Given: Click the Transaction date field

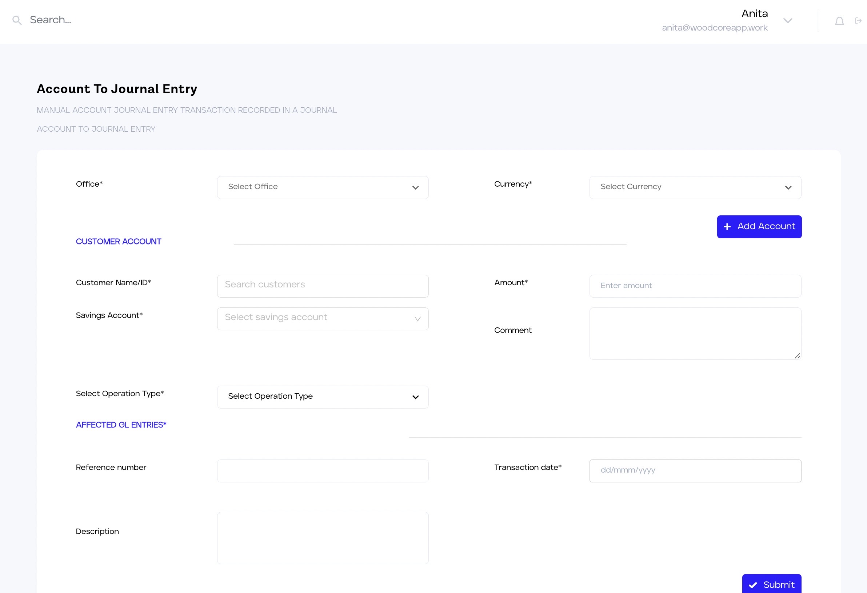Looking at the screenshot, I should coord(695,471).
